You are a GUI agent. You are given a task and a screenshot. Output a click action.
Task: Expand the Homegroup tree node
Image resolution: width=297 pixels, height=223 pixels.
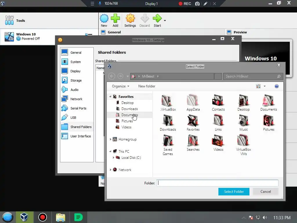[111, 139]
